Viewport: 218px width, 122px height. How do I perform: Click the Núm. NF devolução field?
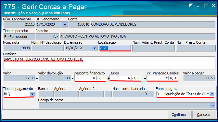[x=48, y=48]
